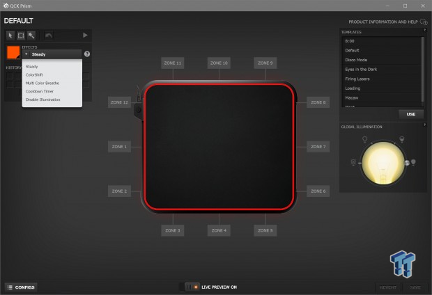
Task: Select the rectangular marquee selection tool
Action: click(21, 35)
